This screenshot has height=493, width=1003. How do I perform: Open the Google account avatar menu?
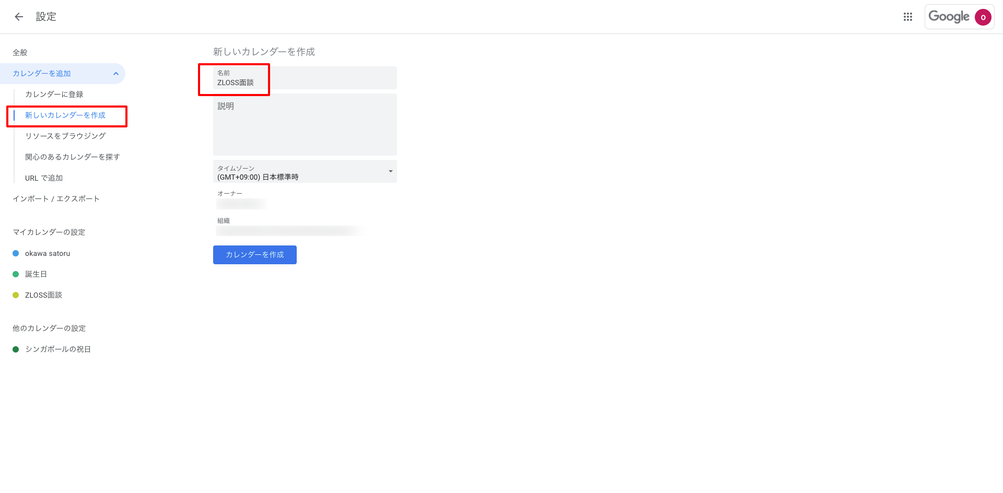click(983, 17)
